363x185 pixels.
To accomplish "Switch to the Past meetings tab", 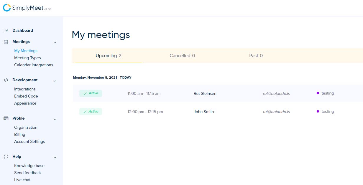I will point(256,56).
